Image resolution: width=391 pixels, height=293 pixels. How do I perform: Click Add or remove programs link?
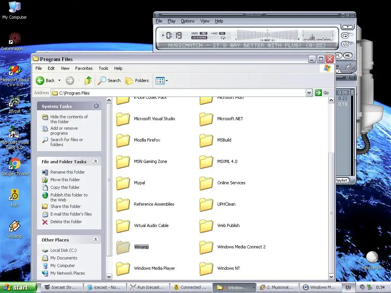tap(64, 131)
